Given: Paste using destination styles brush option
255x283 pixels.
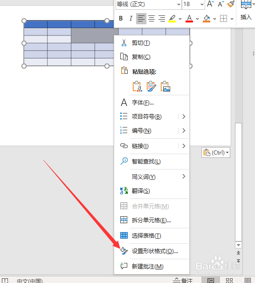Looking at the screenshot, I should tap(151, 86).
